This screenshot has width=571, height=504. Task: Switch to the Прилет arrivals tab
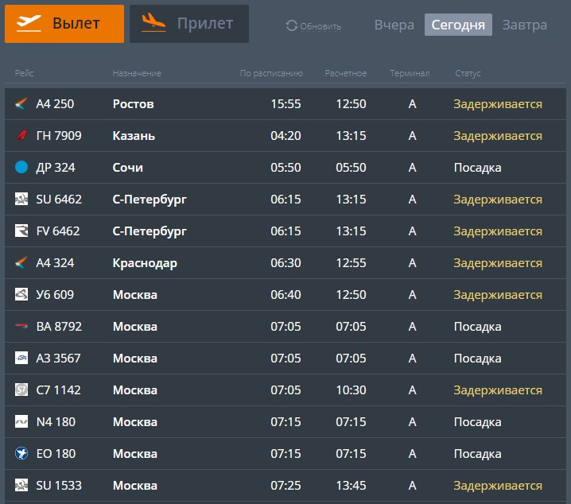point(189,24)
